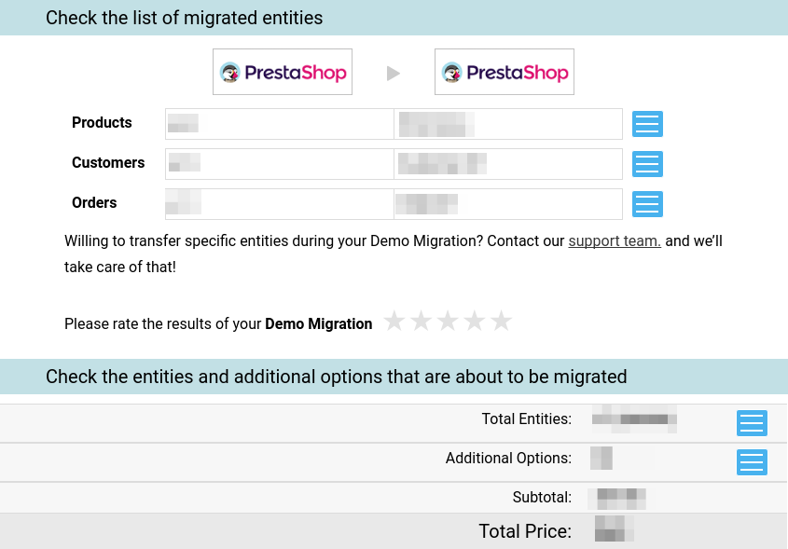Expand the Total Entities details menu icon

pyautogui.click(x=752, y=423)
